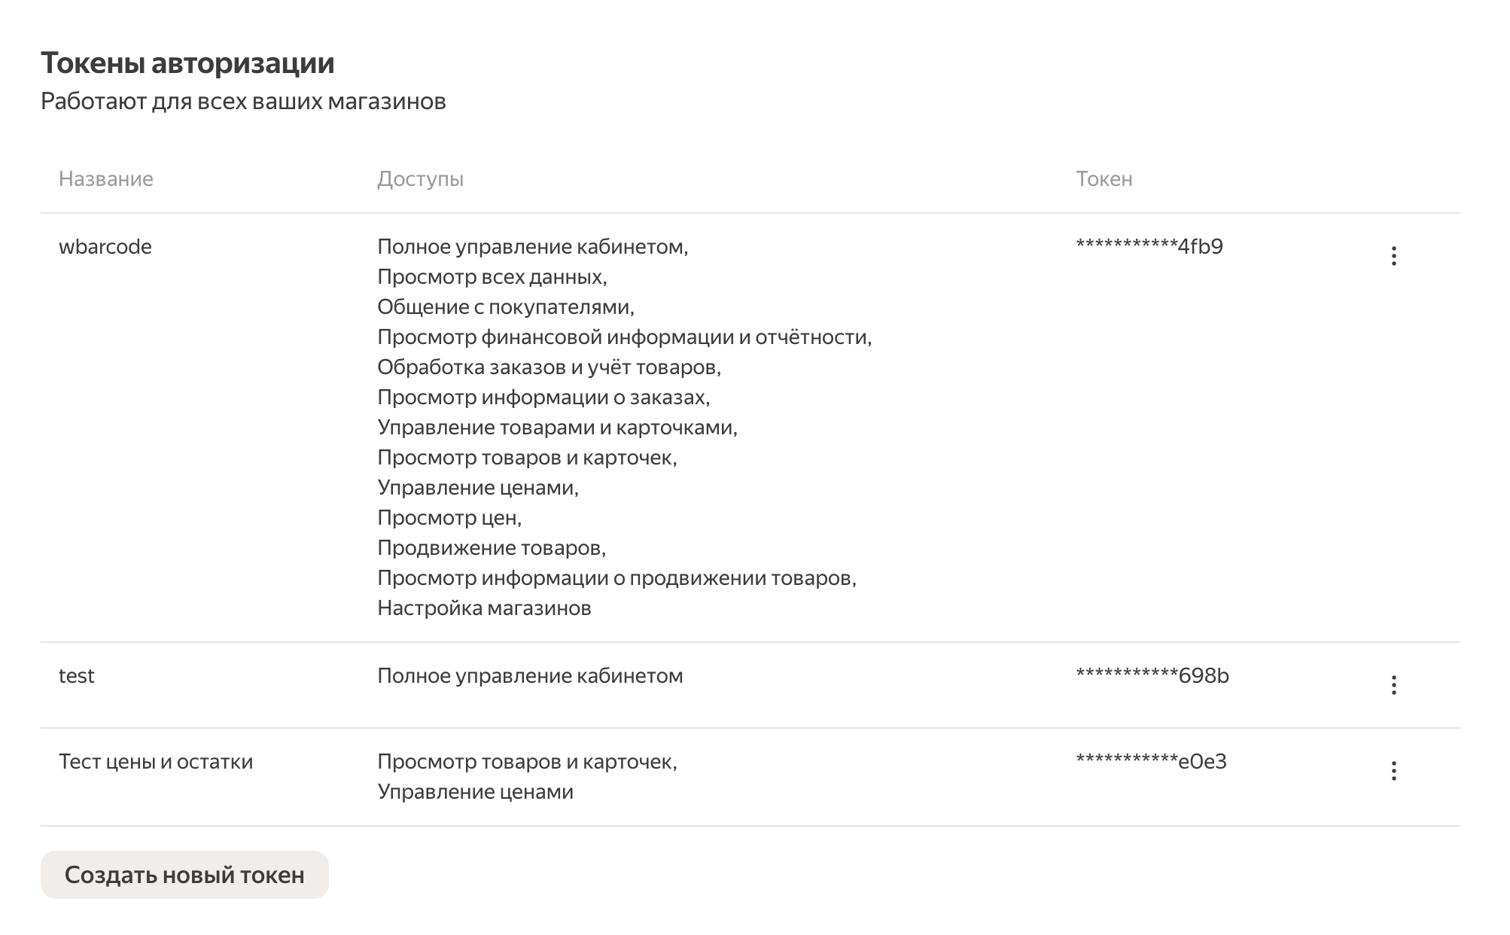Click the «Создать новый токен» button

tap(185, 874)
